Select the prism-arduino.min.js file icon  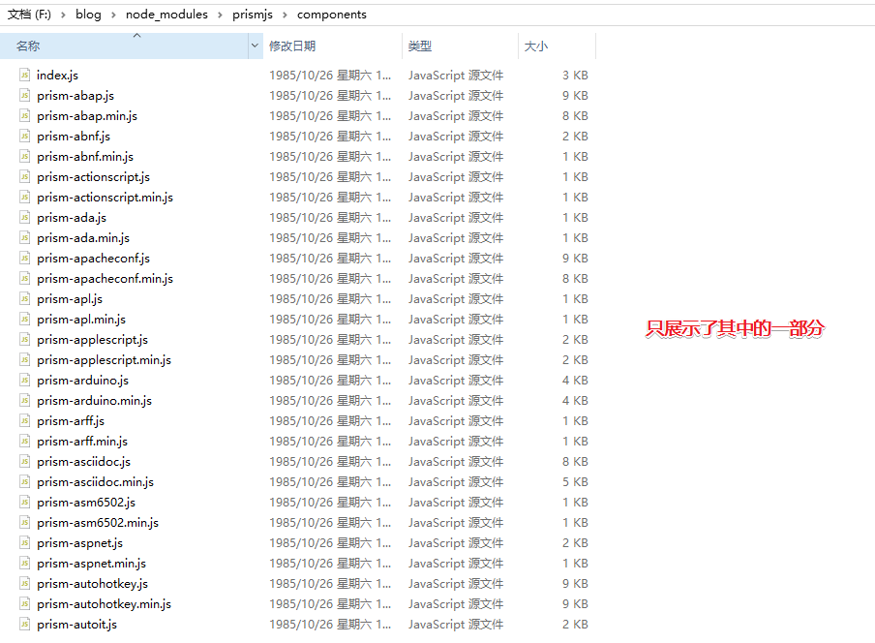24,401
